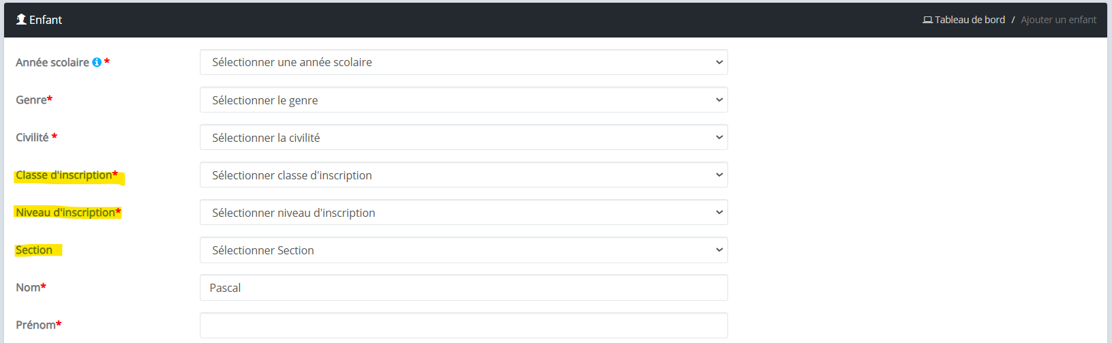Click the Enfant header title

click(x=46, y=20)
